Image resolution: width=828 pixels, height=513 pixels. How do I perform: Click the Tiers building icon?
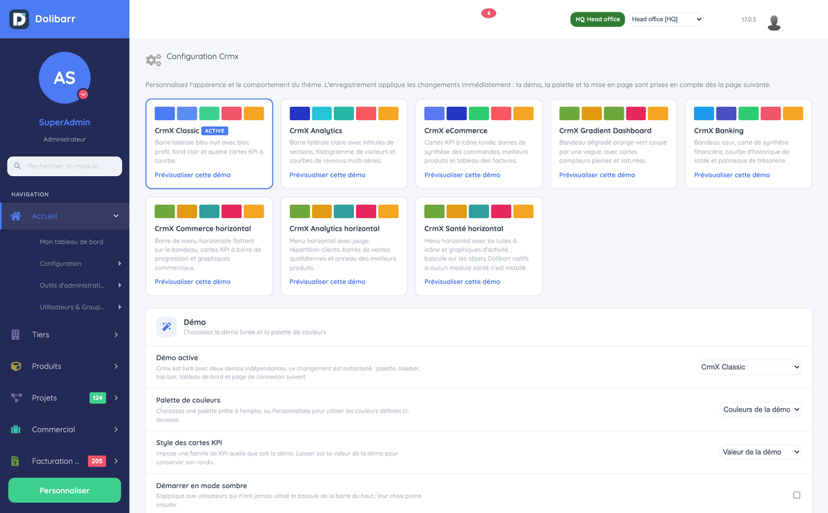(x=16, y=334)
